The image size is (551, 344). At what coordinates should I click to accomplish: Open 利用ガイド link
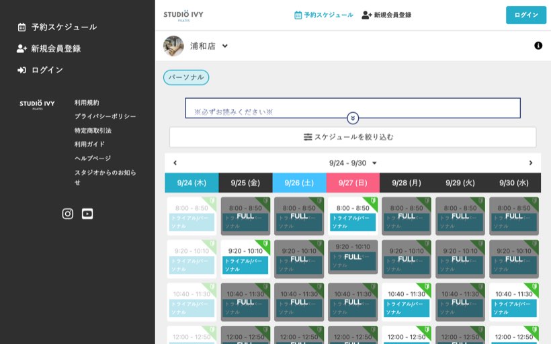coord(89,144)
